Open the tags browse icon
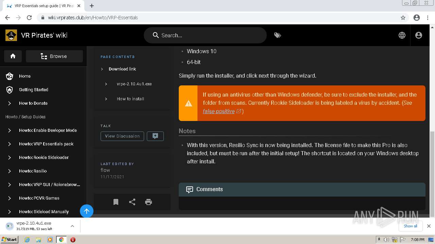This screenshot has width=435, height=244. 278,35
